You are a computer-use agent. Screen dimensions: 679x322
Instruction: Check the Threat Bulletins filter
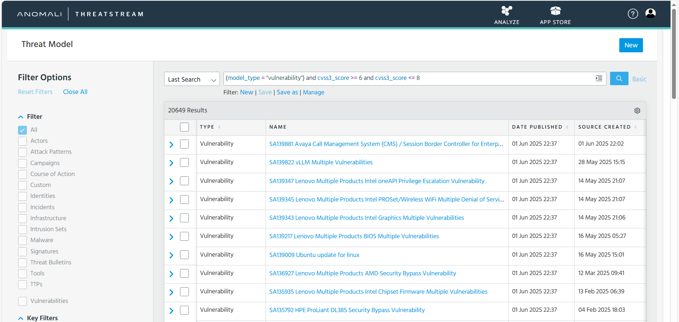22,263
